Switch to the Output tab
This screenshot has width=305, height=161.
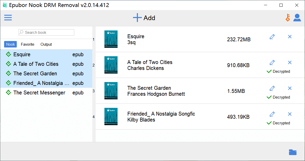click(x=46, y=44)
